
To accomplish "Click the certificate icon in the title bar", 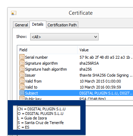I will click(x=14, y=13).
